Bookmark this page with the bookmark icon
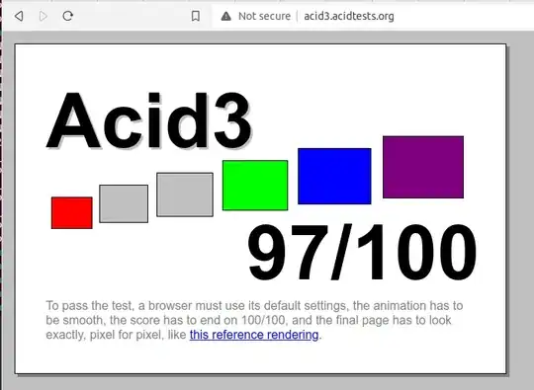The width and height of the screenshot is (534, 390). tap(196, 16)
